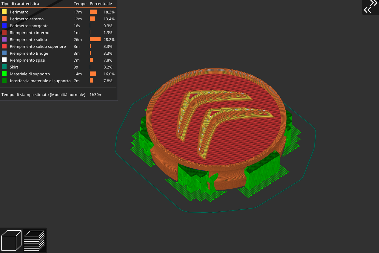The height and width of the screenshot is (253, 379).
Task: Select the Riempimento interno legend label
Action: point(30,33)
